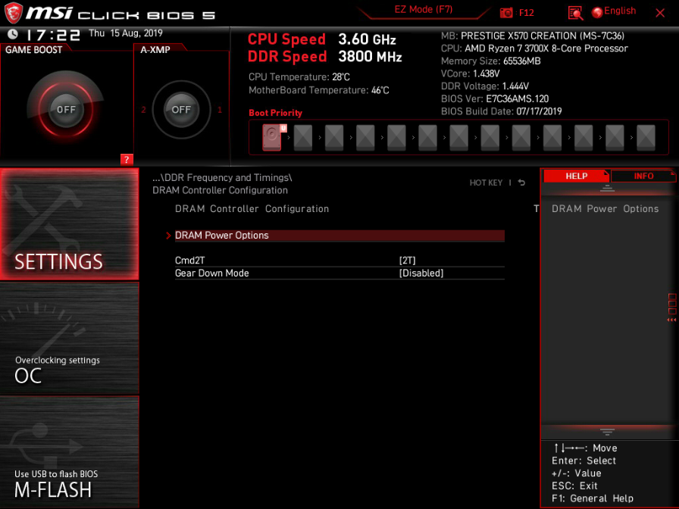Image resolution: width=679 pixels, height=509 pixels.
Task: Open the language selector globe icon
Action: (597, 13)
